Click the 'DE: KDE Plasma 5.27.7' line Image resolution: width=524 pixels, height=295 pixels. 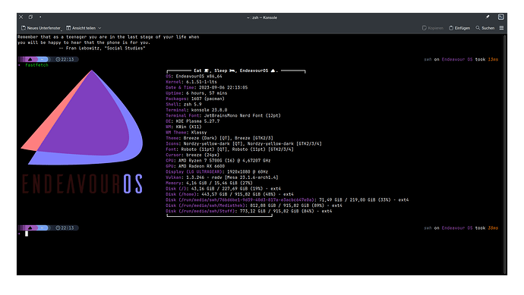click(x=192, y=121)
